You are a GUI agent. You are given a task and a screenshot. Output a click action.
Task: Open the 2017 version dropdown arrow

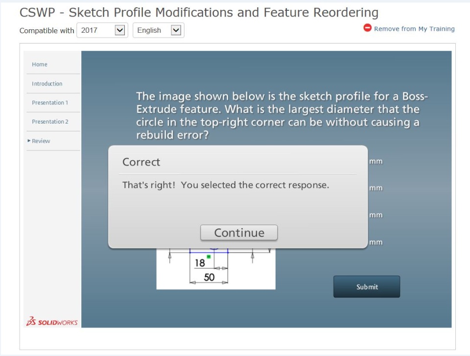coord(120,30)
